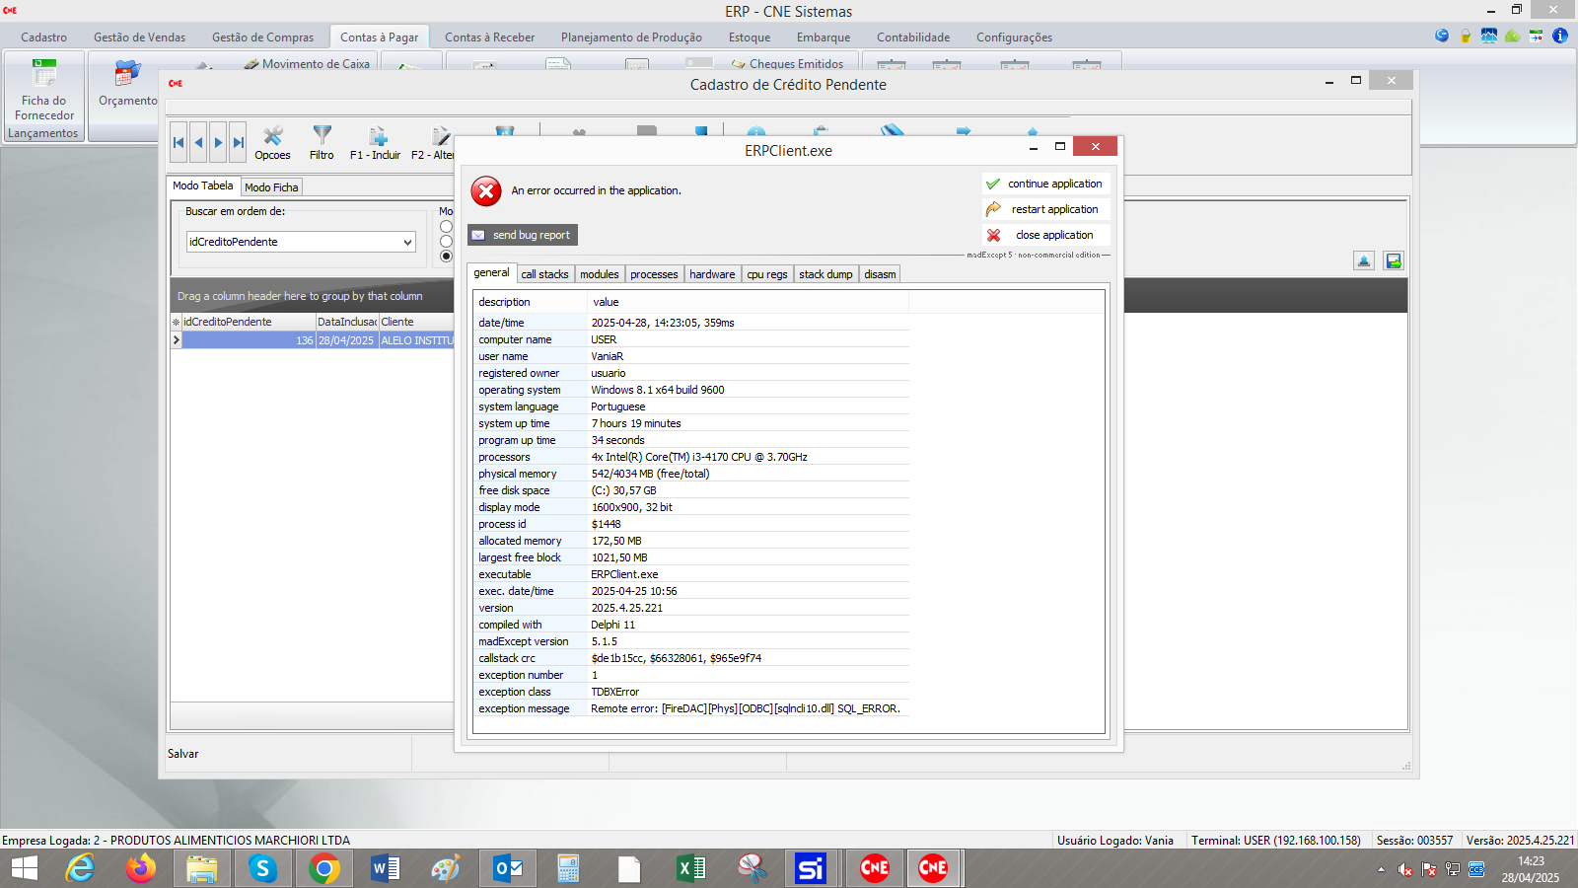Expand row 136 using row indicator arrow

coord(177,339)
